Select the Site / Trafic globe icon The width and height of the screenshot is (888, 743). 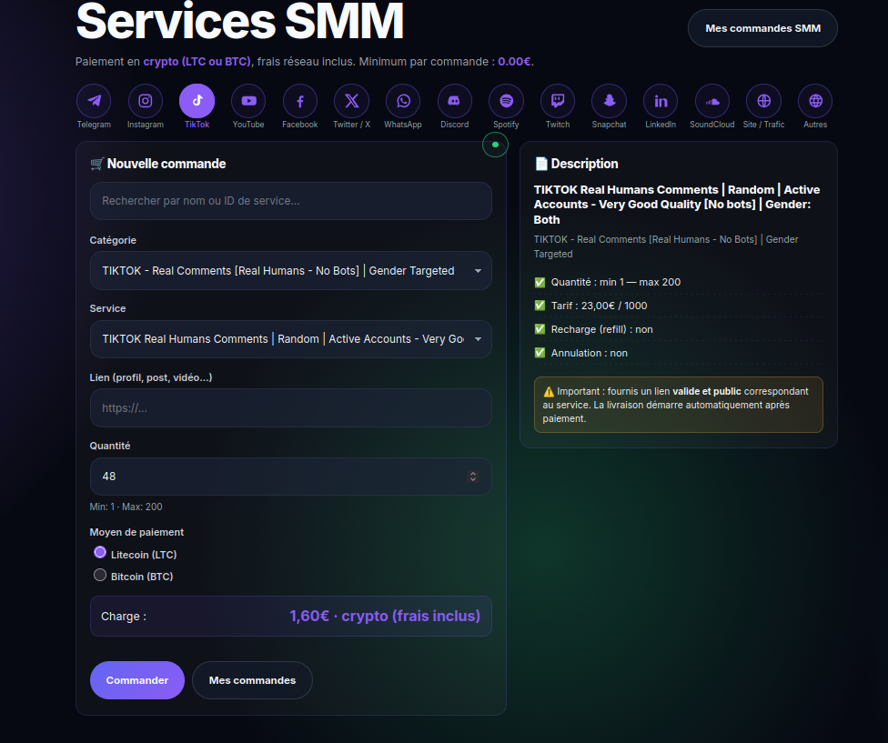pyautogui.click(x=764, y=101)
